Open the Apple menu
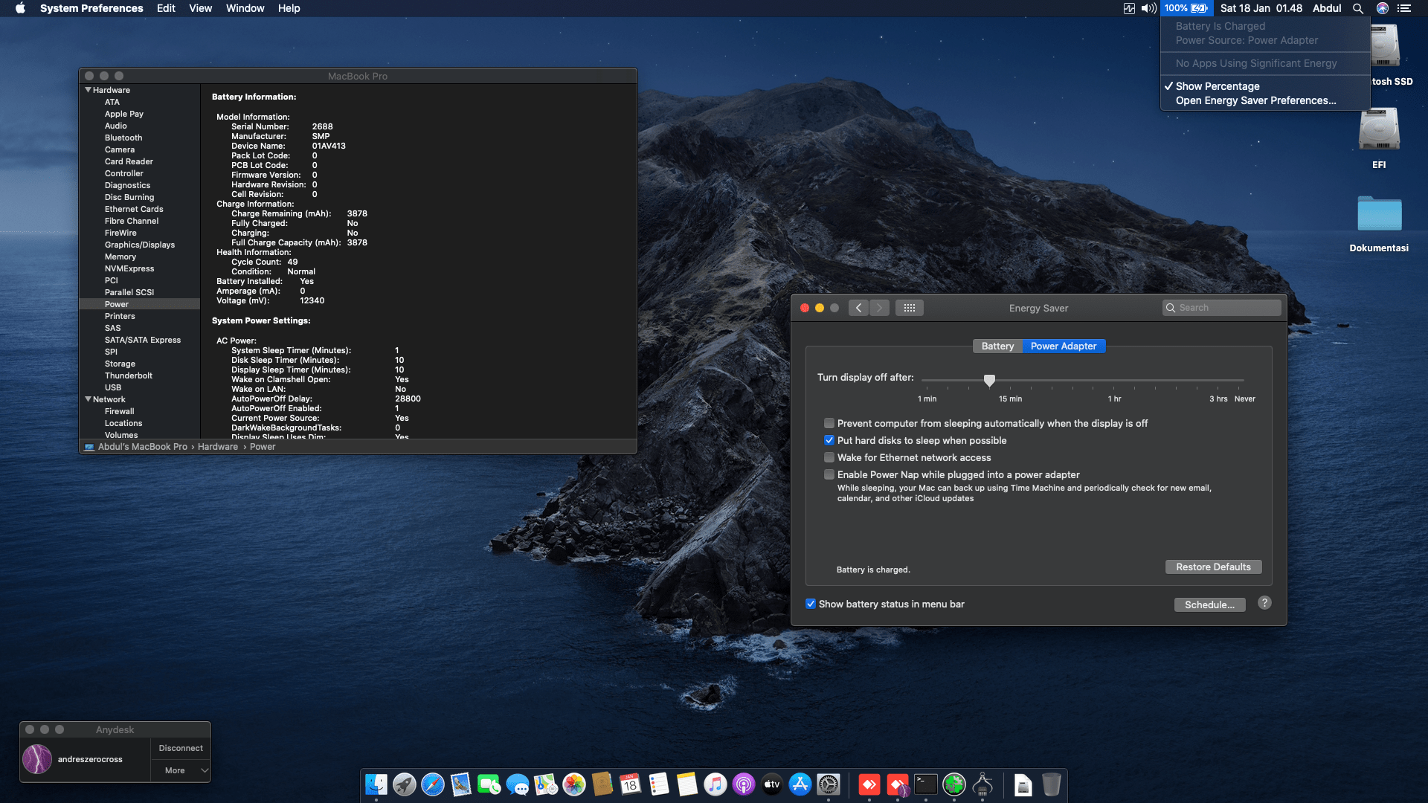The width and height of the screenshot is (1428, 803). tap(20, 8)
